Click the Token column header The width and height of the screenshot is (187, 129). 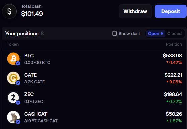click(13, 44)
